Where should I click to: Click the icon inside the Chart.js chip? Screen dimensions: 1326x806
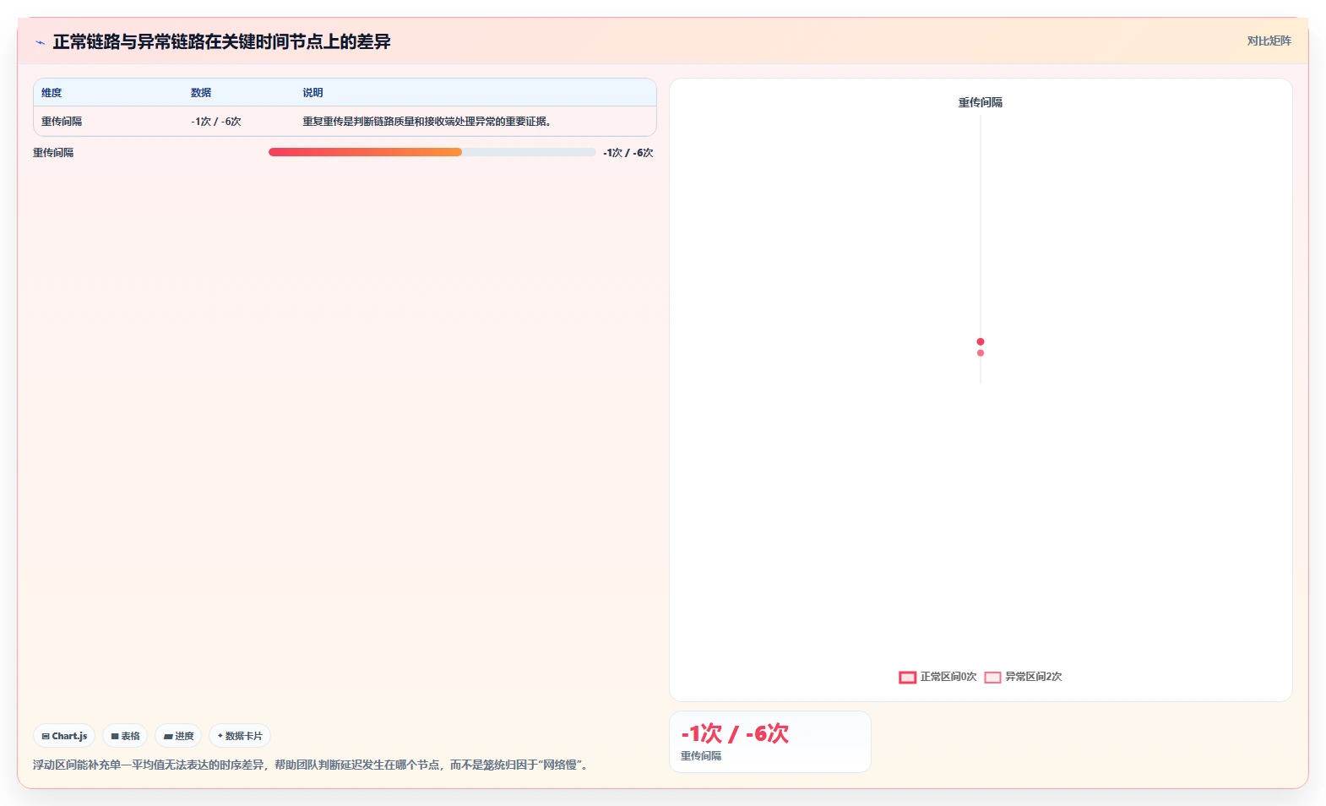(46, 737)
